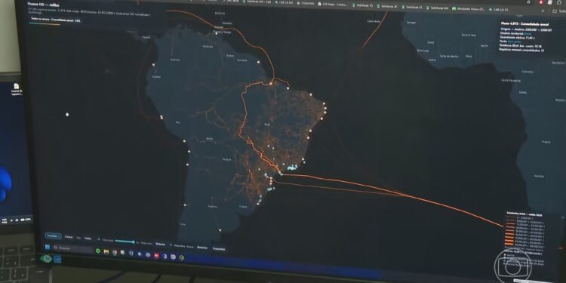This screenshot has width=566, height=283.
Task: Open the bookmark ending in ES
Action: coord(412,7)
